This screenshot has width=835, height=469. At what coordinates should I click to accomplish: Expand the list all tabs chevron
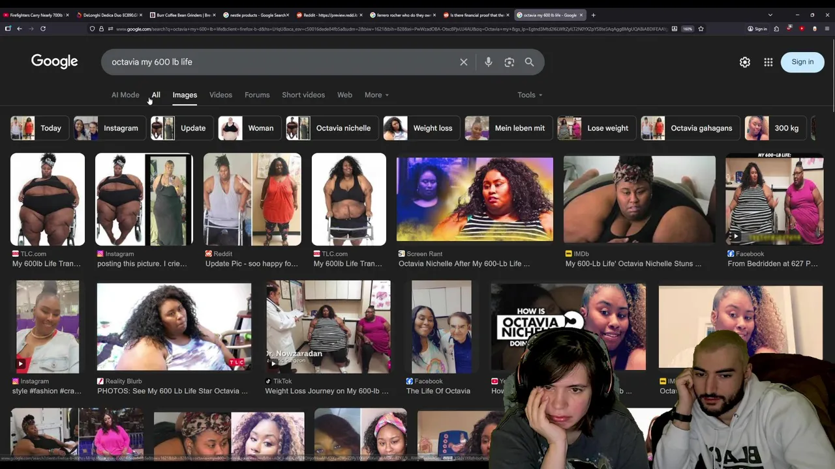coord(770,15)
